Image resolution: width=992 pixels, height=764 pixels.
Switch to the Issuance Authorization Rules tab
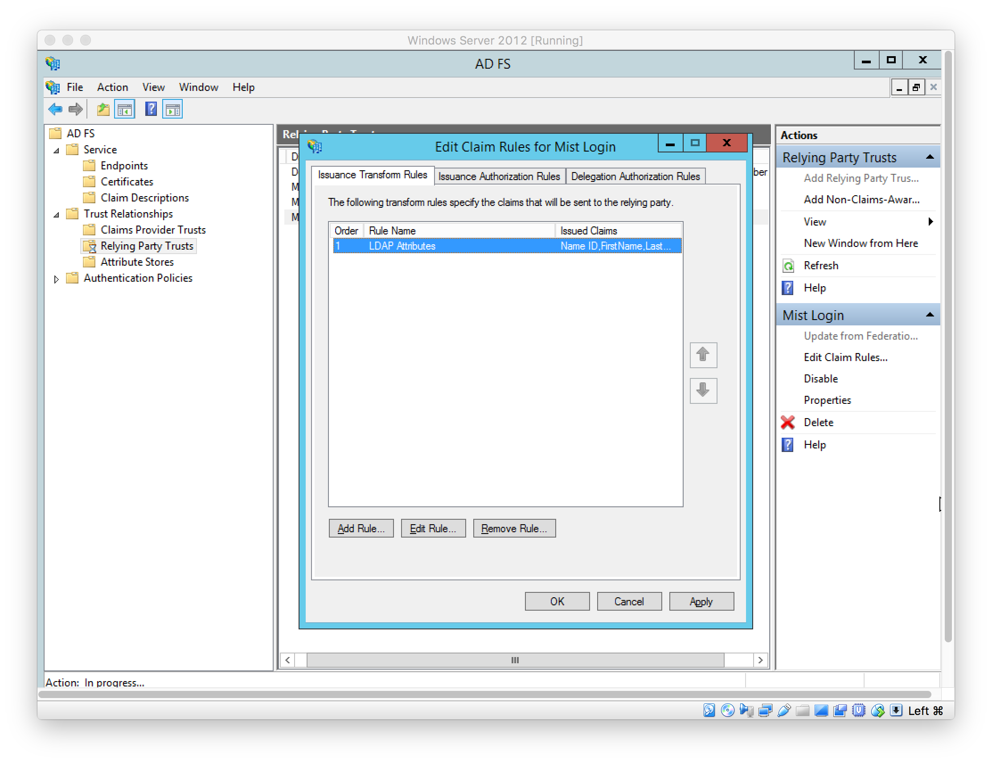tap(499, 176)
